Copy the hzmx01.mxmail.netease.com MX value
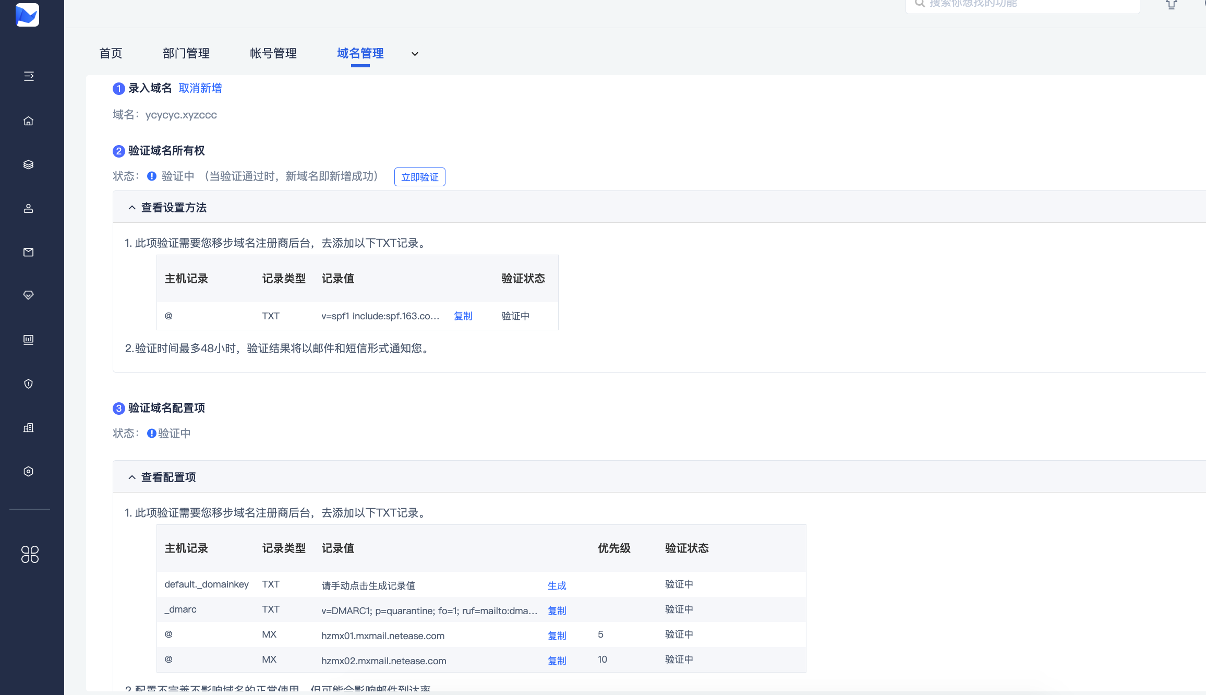 557,636
